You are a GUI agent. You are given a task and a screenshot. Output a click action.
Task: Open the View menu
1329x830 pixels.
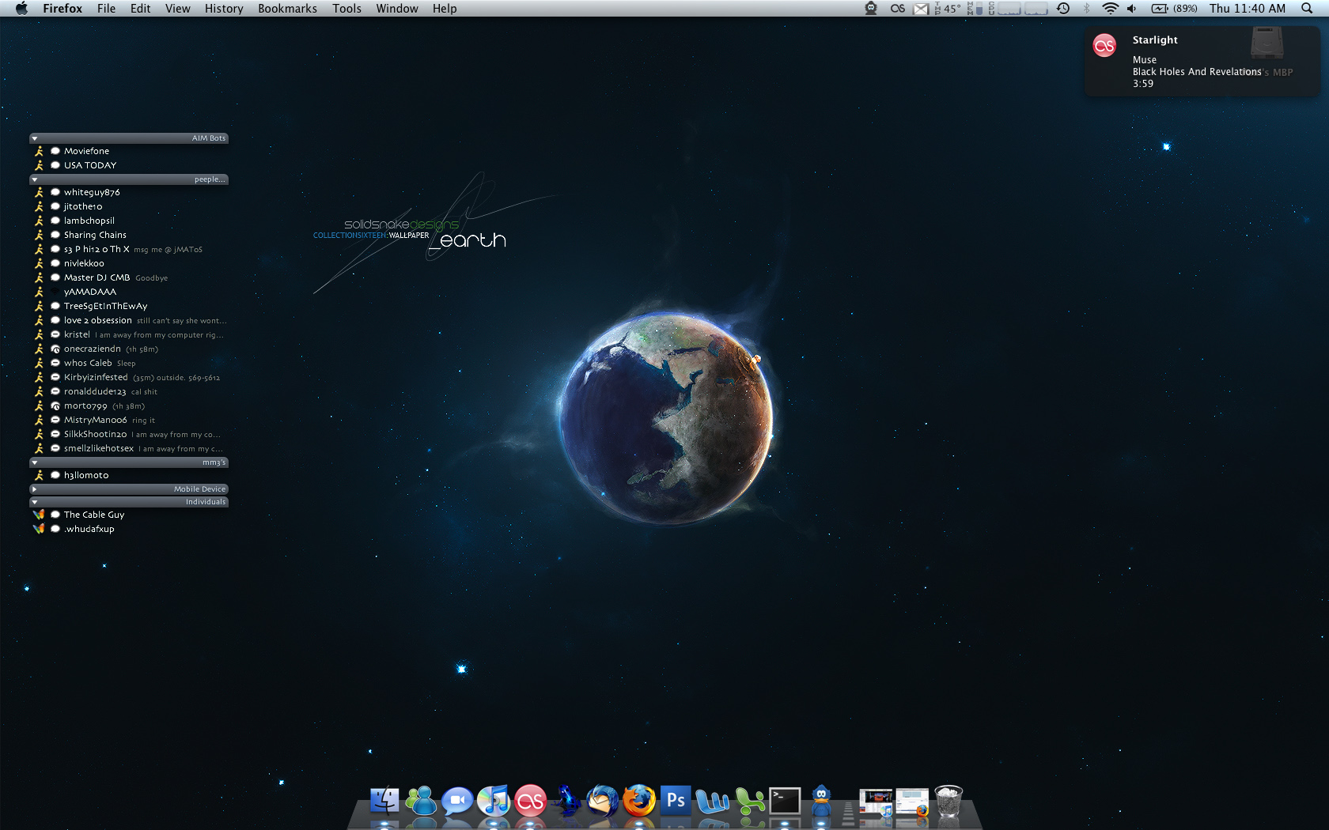(x=177, y=8)
